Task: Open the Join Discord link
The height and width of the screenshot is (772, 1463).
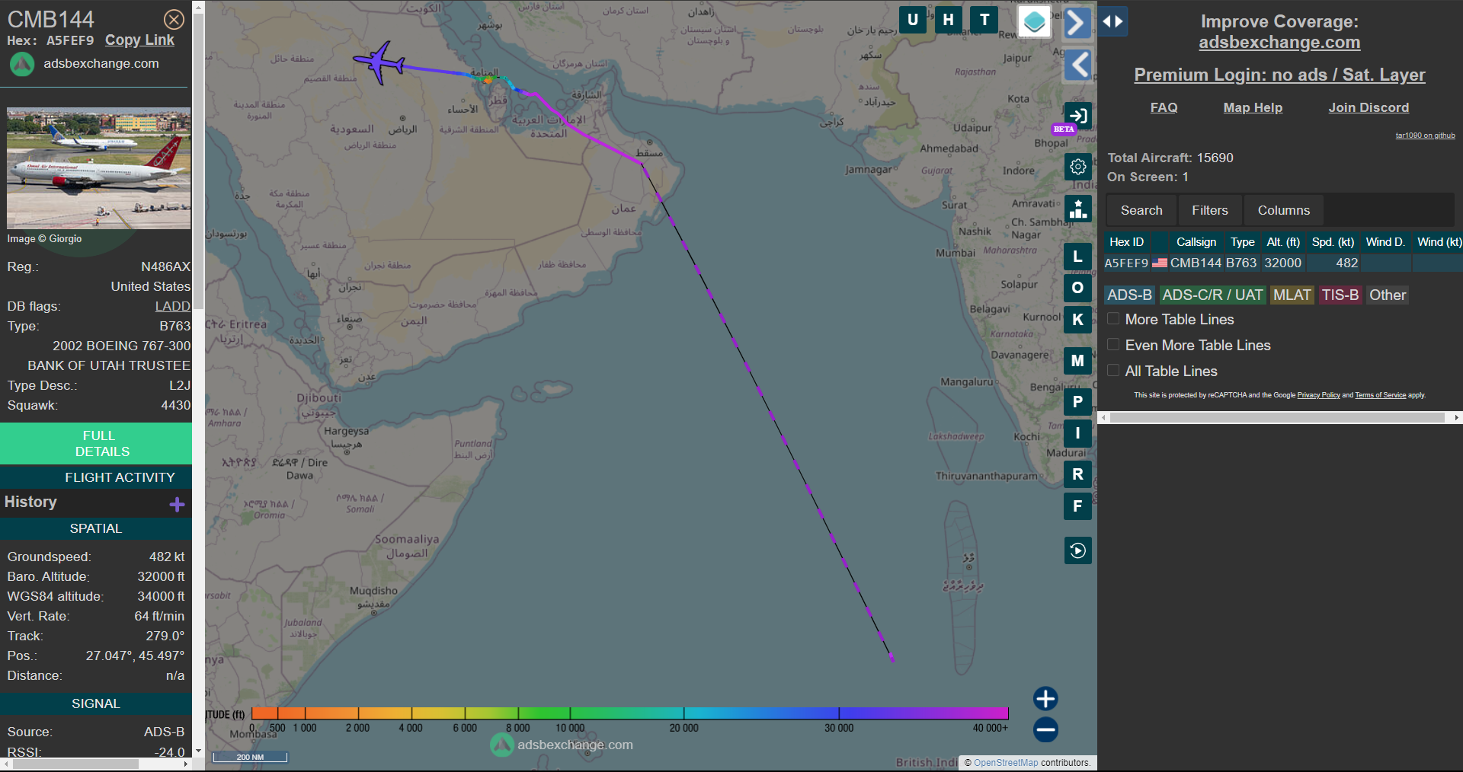Action: pos(1369,107)
